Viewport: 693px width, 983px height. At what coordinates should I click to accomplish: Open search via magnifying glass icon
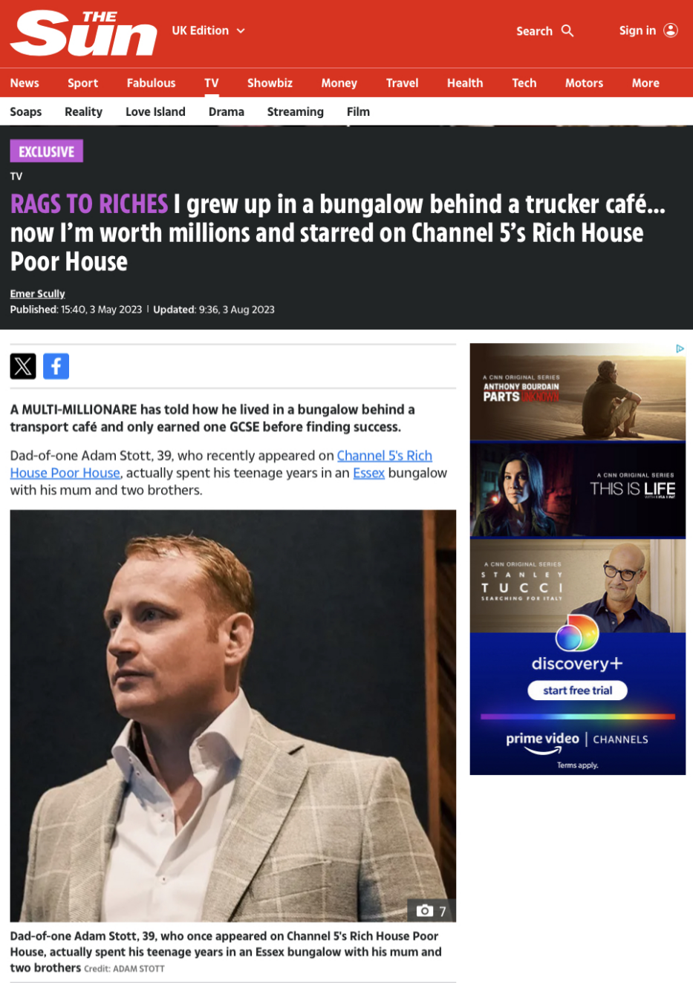(567, 30)
